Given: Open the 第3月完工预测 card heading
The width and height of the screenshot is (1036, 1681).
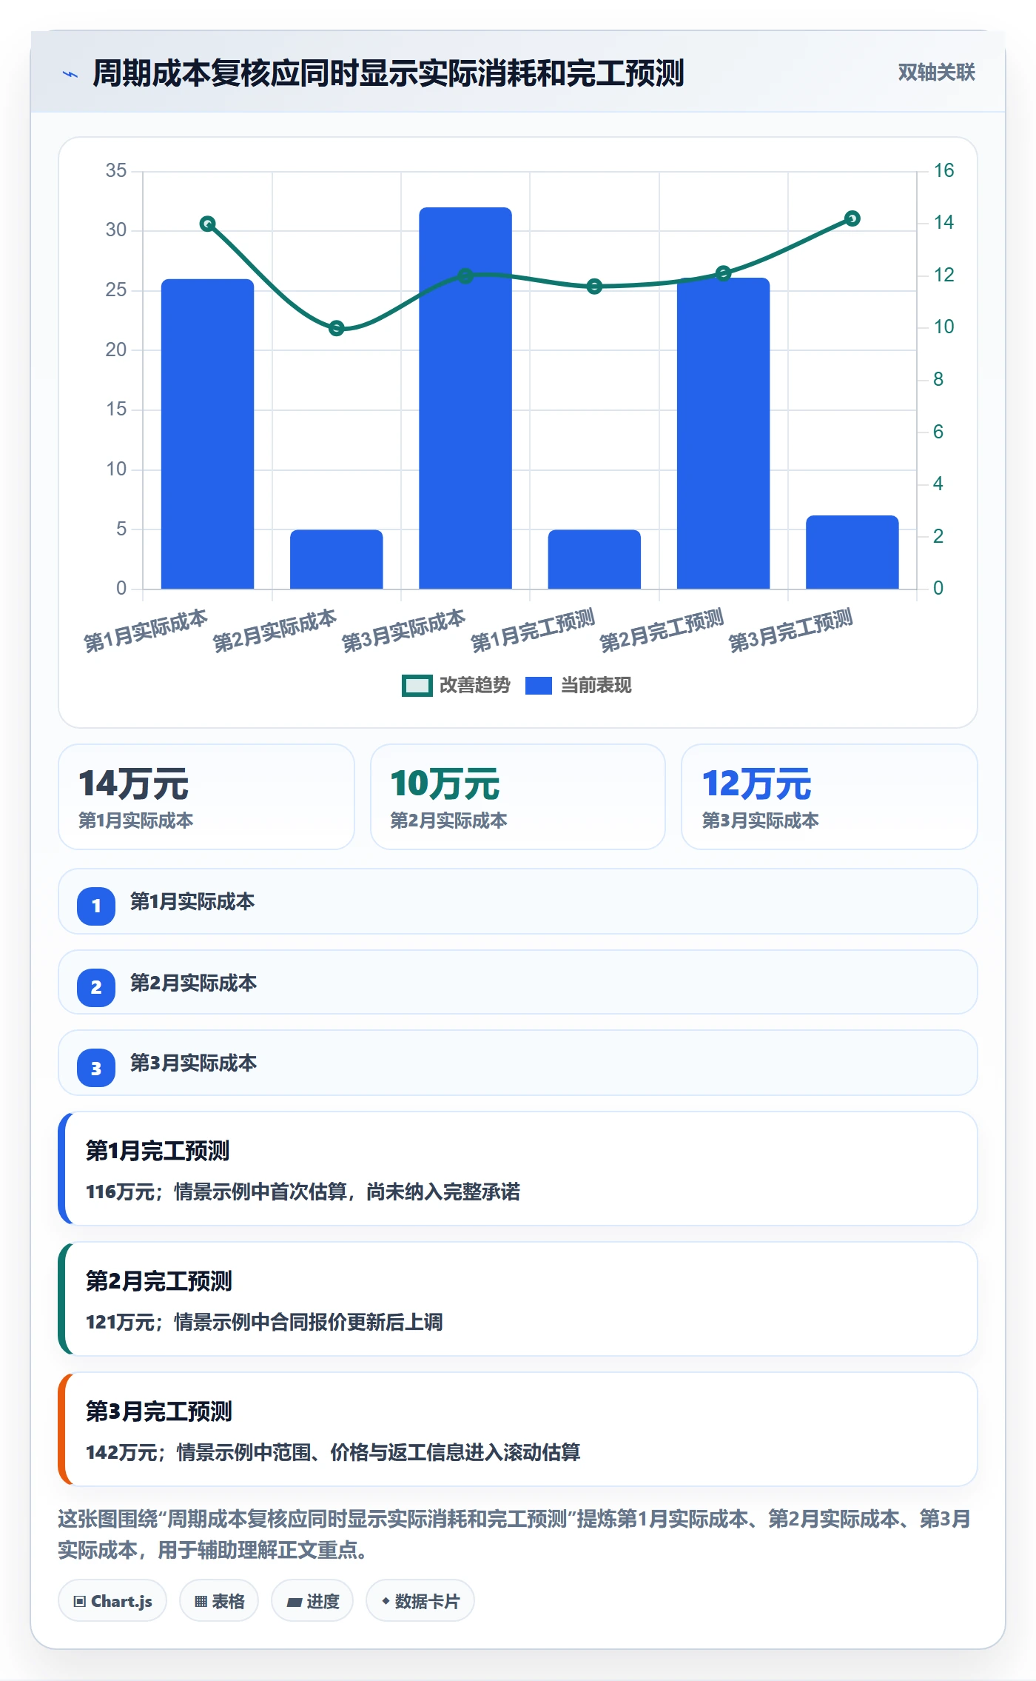Looking at the screenshot, I should click(x=159, y=1411).
